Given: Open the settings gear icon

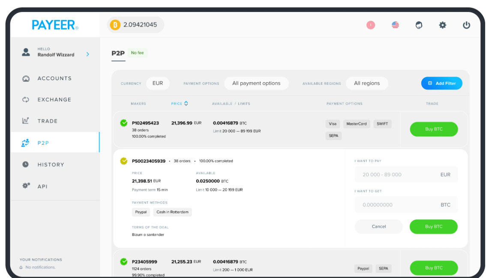Looking at the screenshot, I should click(442, 25).
